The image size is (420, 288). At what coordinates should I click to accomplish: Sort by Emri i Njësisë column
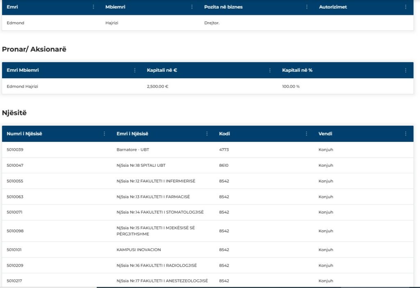[132, 134]
